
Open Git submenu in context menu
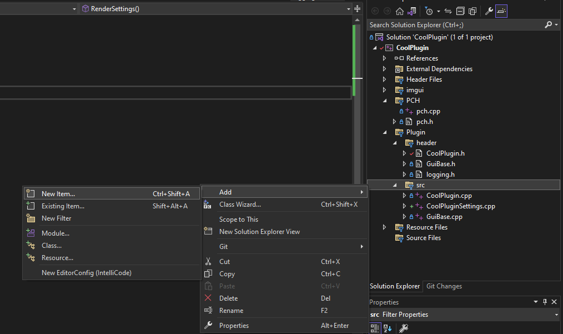pos(284,247)
